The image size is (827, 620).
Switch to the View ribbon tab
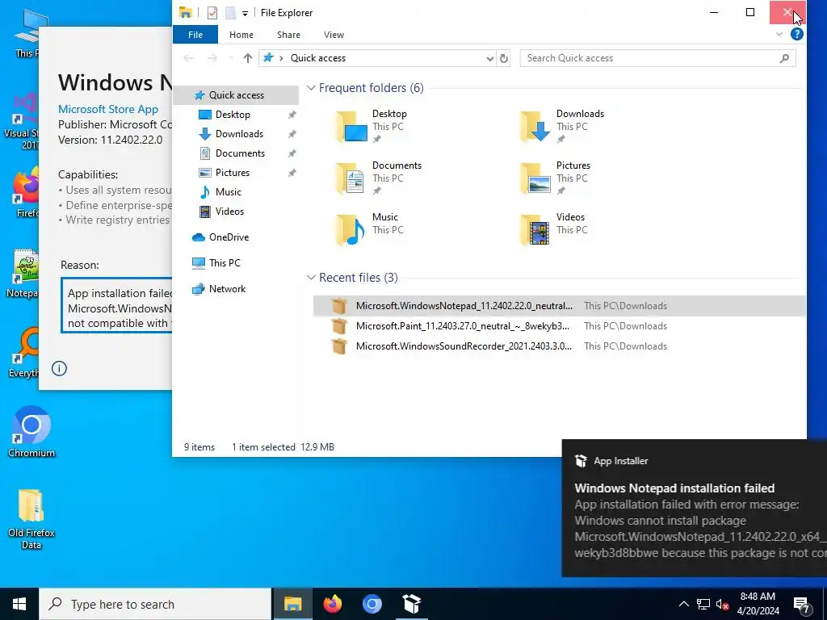tap(334, 35)
